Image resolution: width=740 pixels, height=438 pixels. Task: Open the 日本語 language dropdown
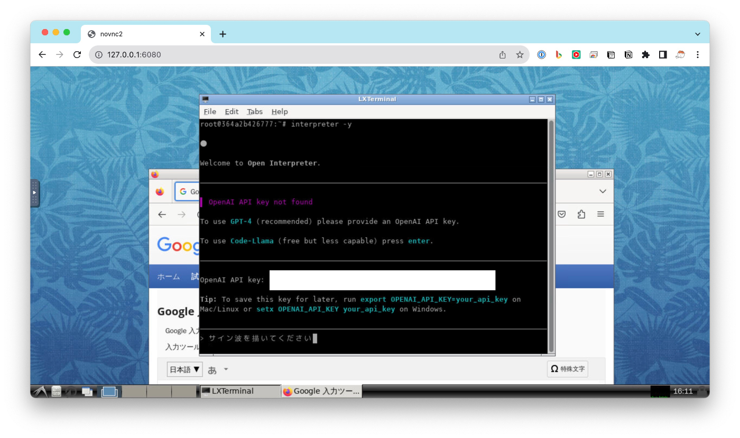tap(184, 369)
